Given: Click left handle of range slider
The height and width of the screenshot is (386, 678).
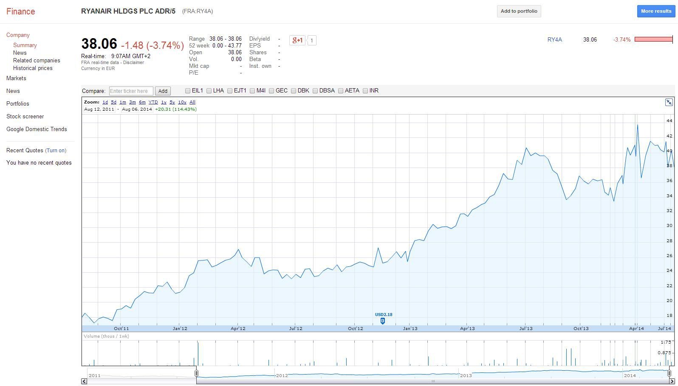Looking at the screenshot, I should point(196,373).
